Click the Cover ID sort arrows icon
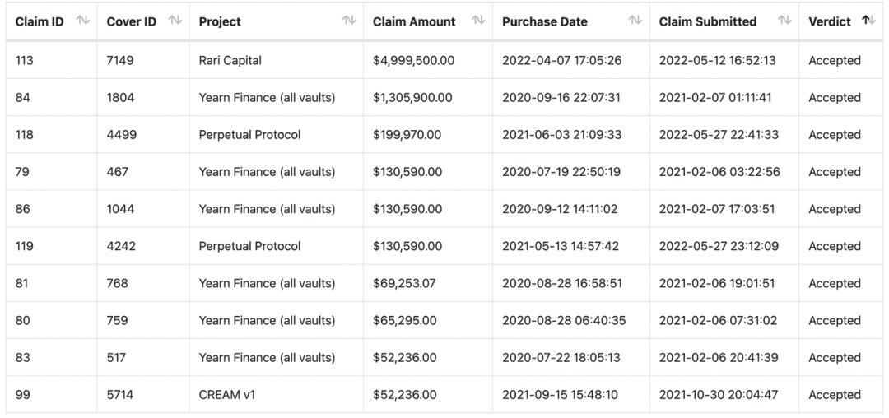Viewport: 889px width, 418px height. pyautogui.click(x=175, y=21)
